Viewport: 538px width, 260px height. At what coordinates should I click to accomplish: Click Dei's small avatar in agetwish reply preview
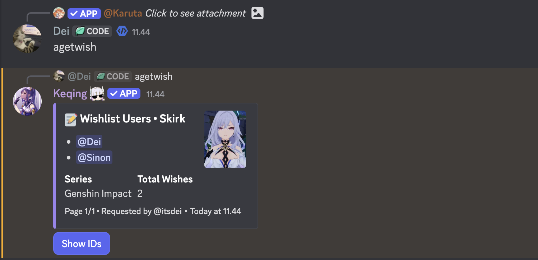point(59,76)
